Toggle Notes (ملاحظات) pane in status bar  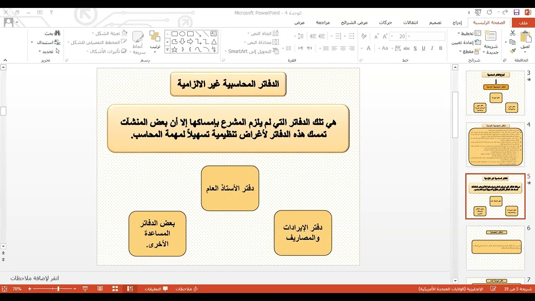[x=187, y=289]
